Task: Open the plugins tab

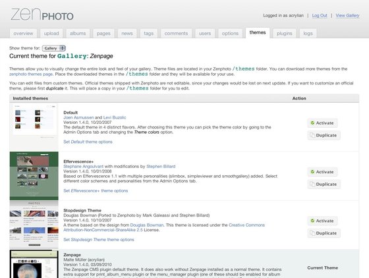Action: pos(284,34)
